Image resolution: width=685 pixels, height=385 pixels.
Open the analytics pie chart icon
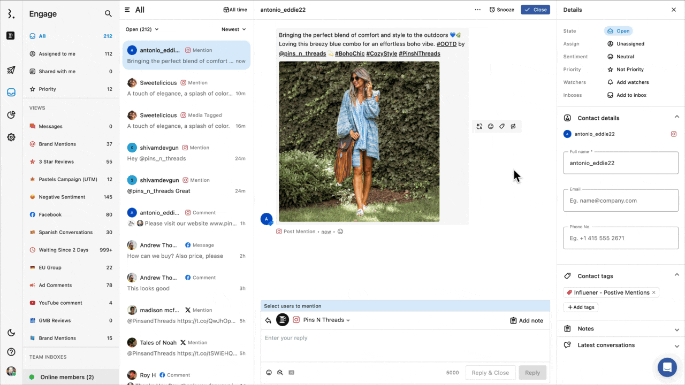11,114
